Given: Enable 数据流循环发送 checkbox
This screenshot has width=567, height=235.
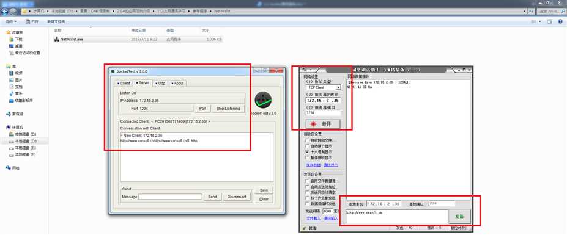Looking at the screenshot, I should pyautogui.click(x=308, y=204).
